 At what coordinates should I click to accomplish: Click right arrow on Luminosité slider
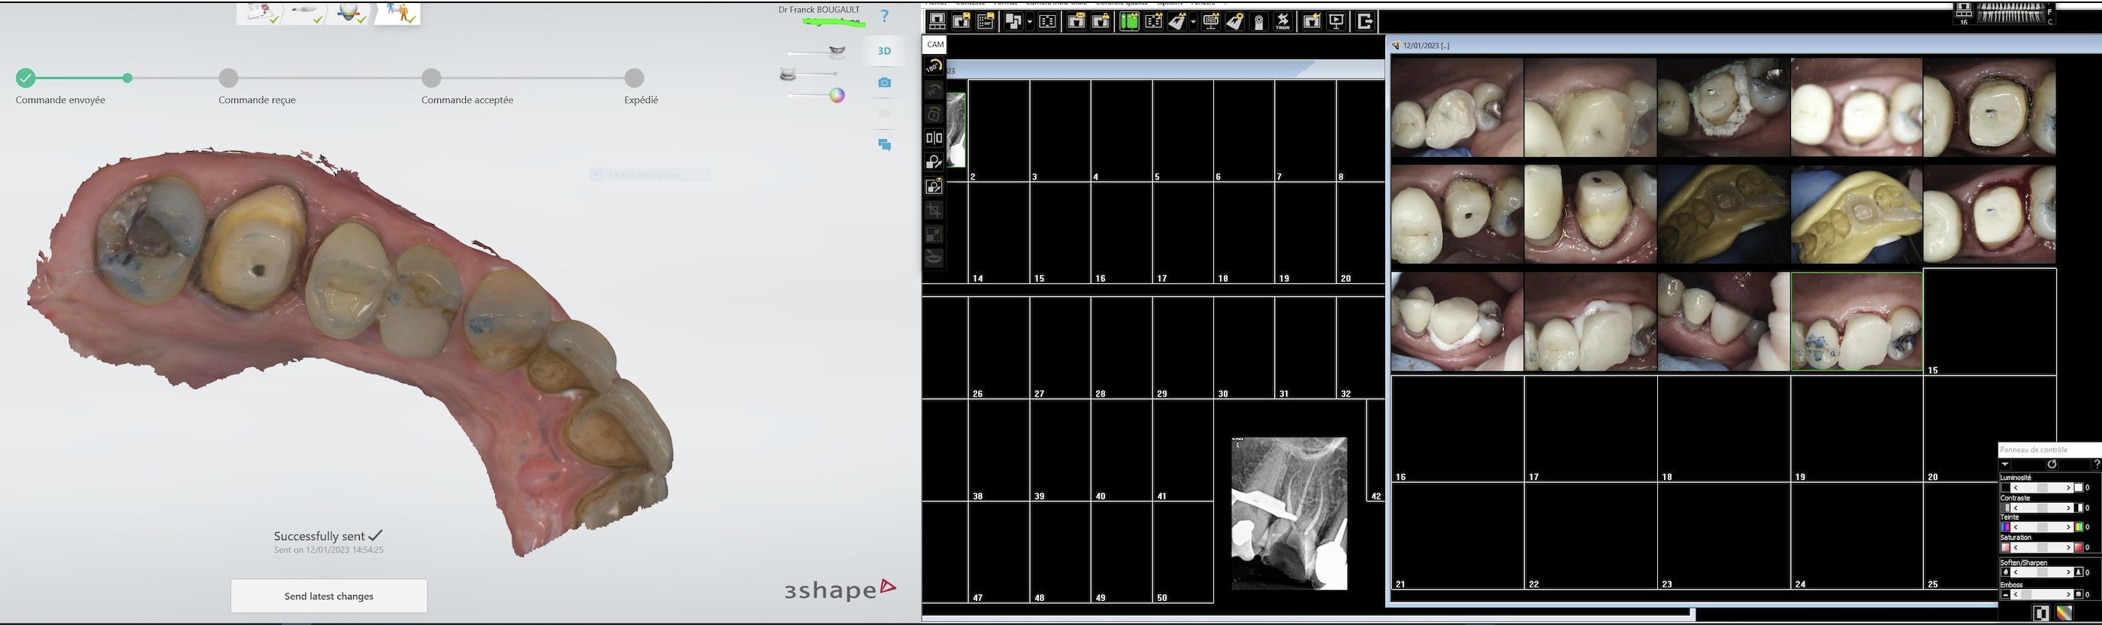[2067, 488]
